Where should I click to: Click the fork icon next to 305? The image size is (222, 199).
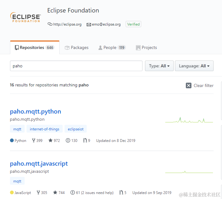(x=38, y=193)
